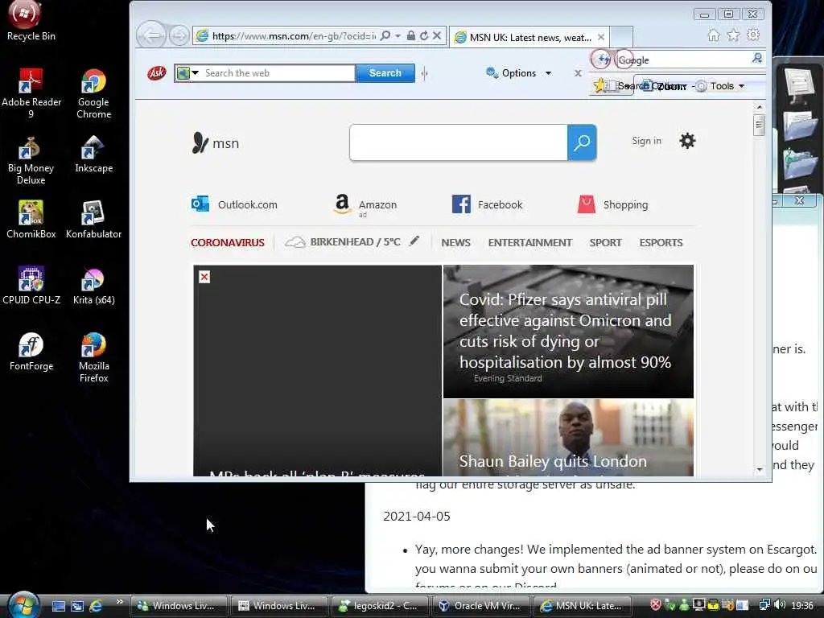Open the IE Tools gear icon
The image size is (824, 618).
point(753,35)
